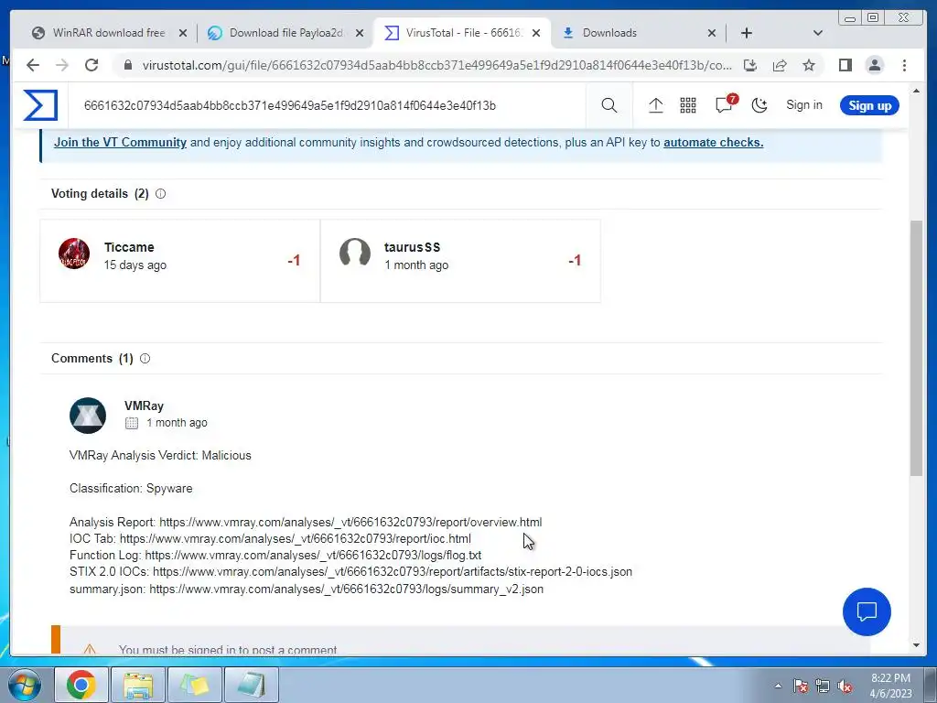
Task: Select the VirusTotal - File tab
Action: coord(463,33)
